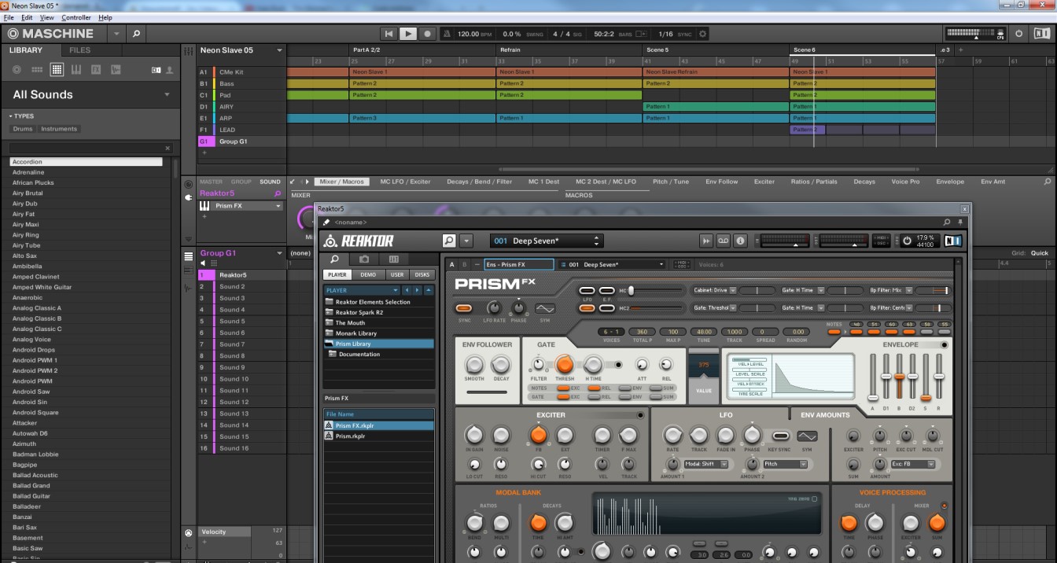Open the 001 Deep Seven* snapshot dropdown in the instrument header
The image size is (1057, 563).
tap(661, 265)
